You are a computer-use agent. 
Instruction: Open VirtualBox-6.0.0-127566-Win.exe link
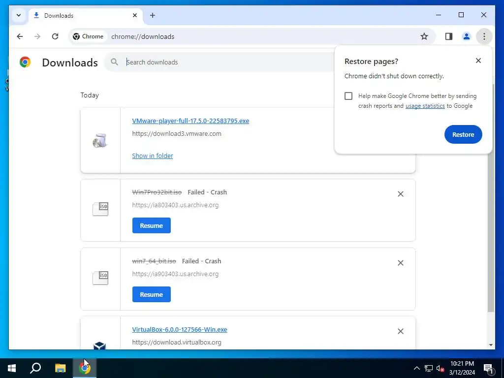[180, 329]
